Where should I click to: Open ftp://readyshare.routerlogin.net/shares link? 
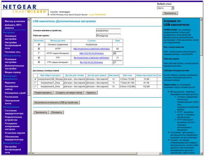click(91, 58)
